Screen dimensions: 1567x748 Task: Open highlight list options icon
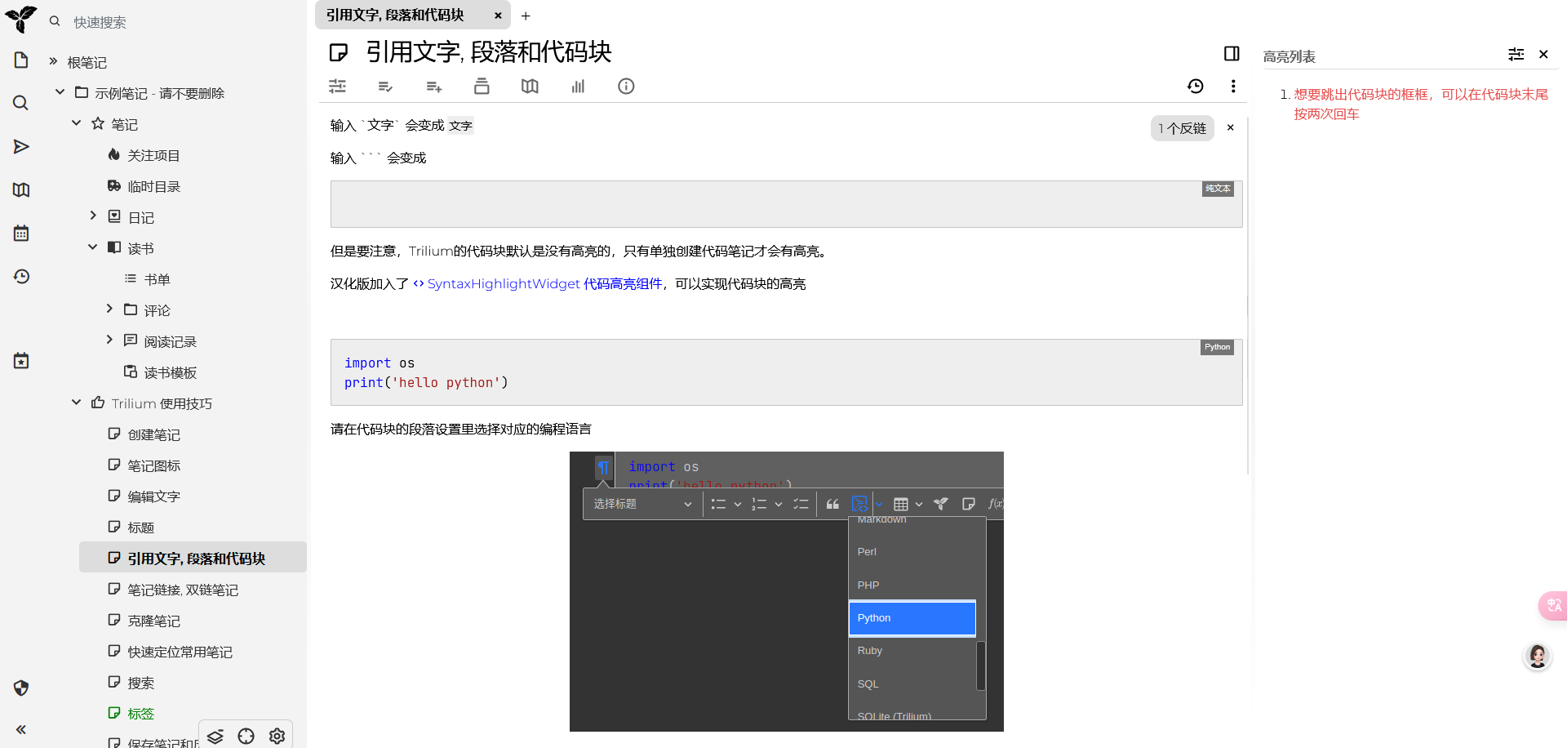(1516, 54)
